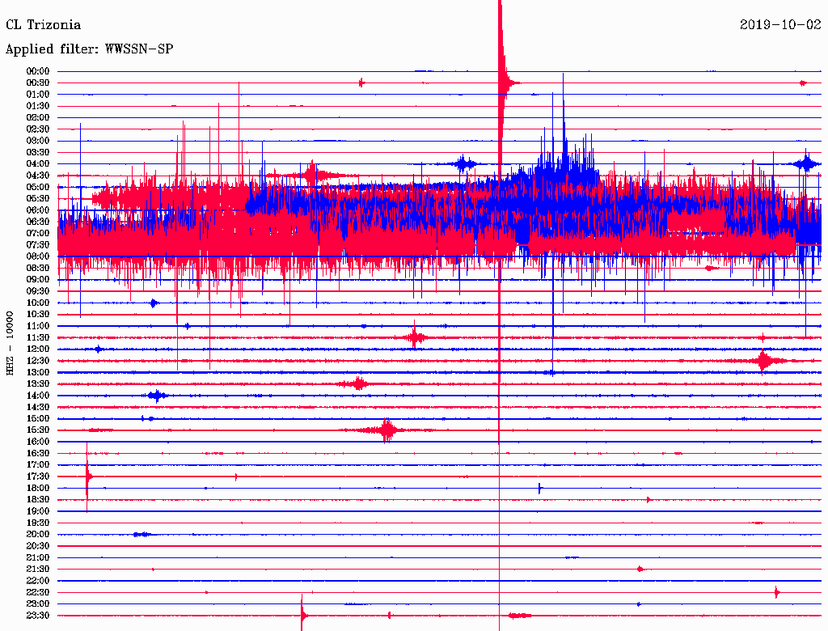Select the 10:00 time label
The width and height of the screenshot is (828, 631).
click(x=38, y=303)
